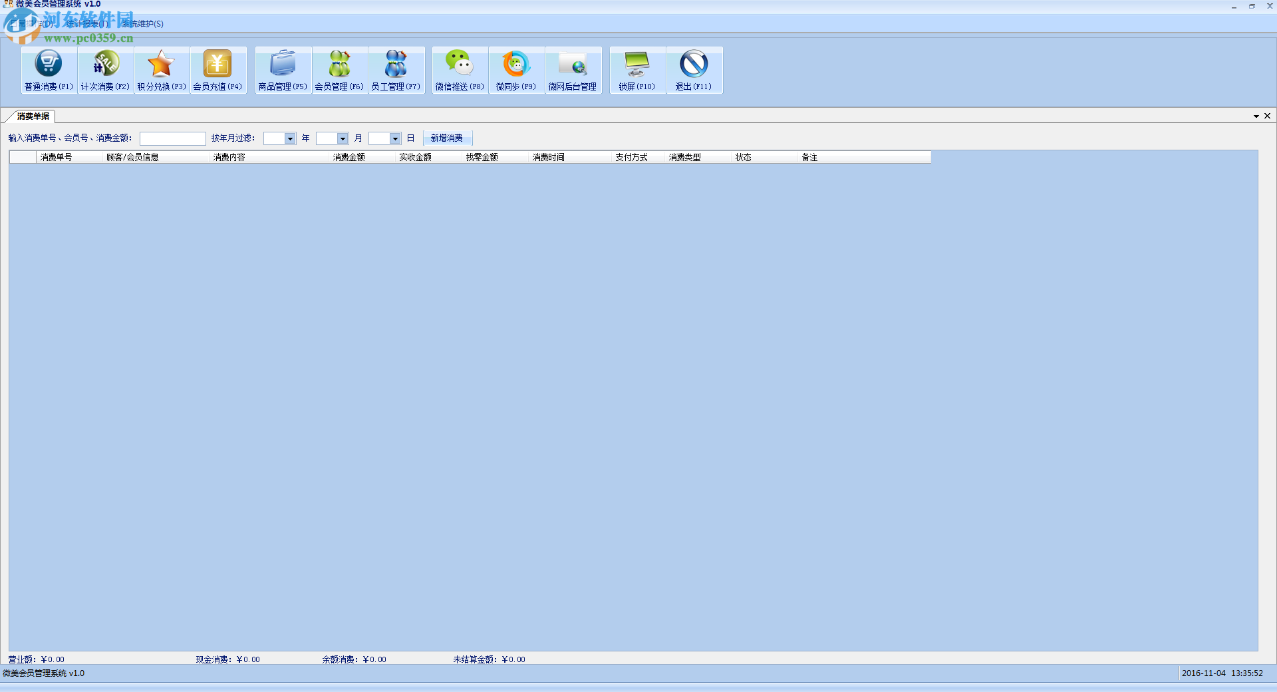Click the 余额消费 total value

[x=374, y=659]
